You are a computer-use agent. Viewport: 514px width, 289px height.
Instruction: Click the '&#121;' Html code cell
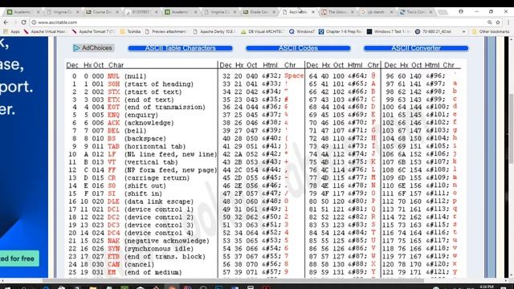coord(438,272)
